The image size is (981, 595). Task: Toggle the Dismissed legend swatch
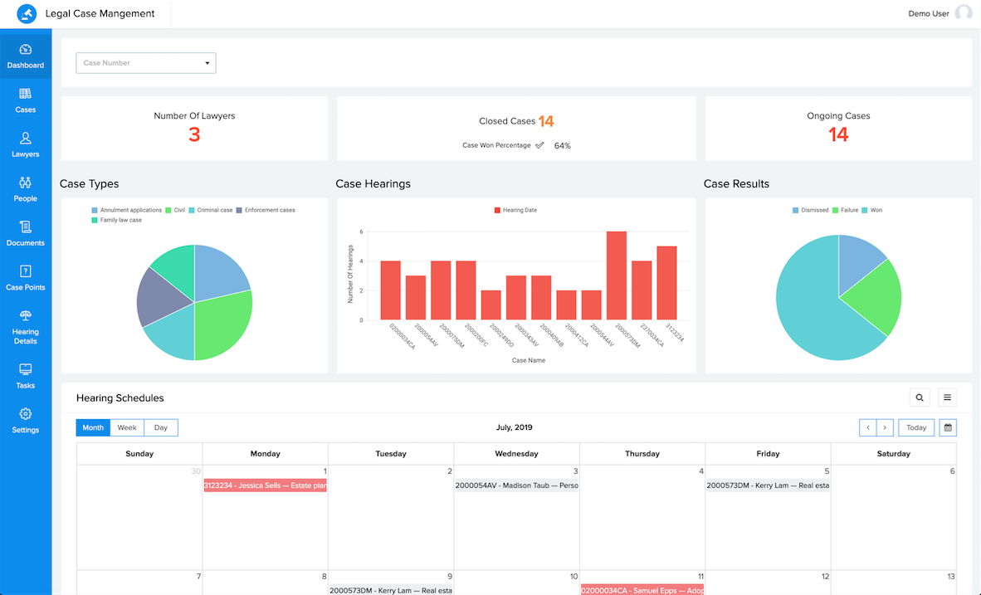pos(796,210)
